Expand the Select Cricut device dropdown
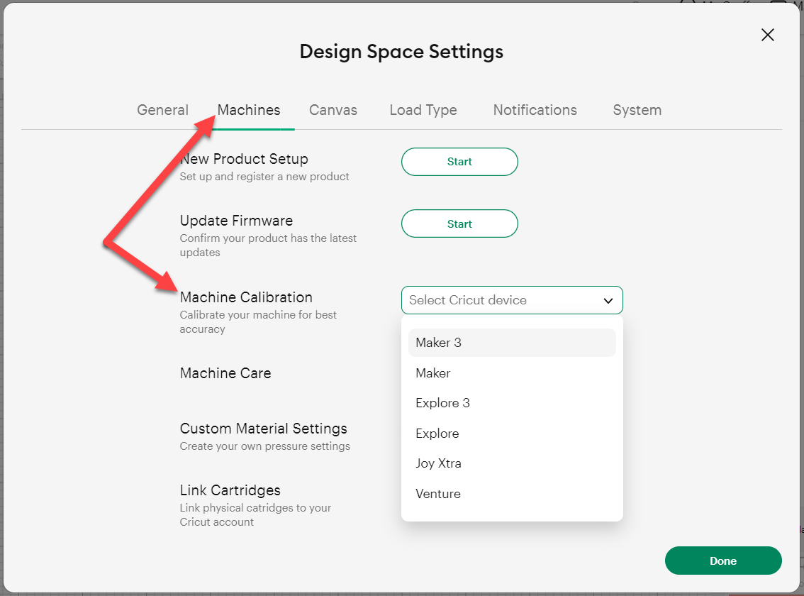The image size is (804, 596). click(x=511, y=300)
